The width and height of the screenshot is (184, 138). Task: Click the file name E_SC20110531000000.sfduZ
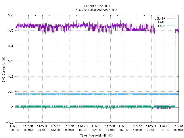[x=96, y=10]
